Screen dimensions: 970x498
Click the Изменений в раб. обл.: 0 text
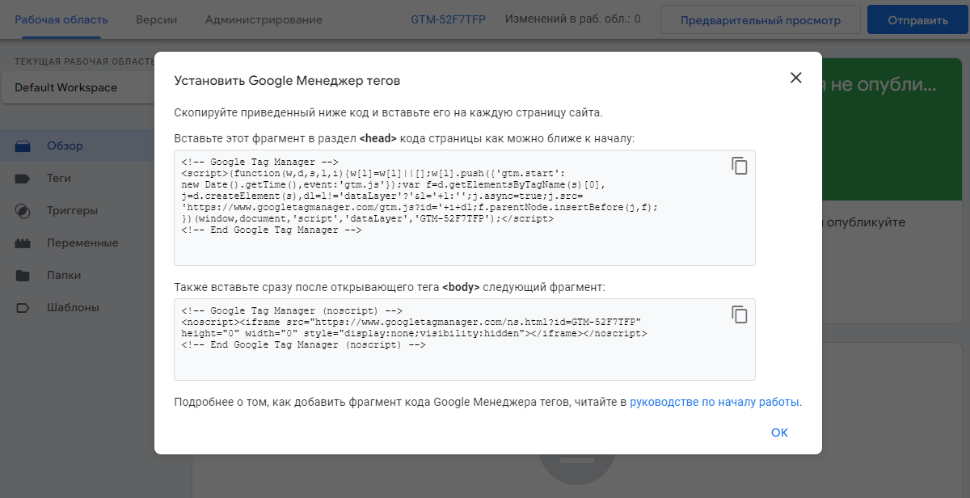coord(573,19)
